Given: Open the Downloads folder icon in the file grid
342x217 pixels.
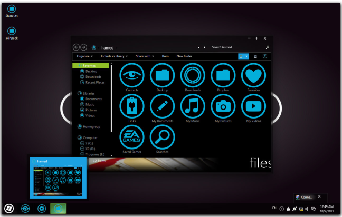Looking at the screenshot, I should (193, 75).
